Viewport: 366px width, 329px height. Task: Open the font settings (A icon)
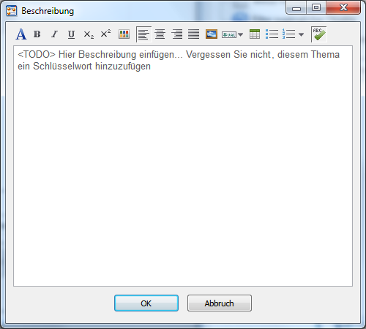[21, 34]
